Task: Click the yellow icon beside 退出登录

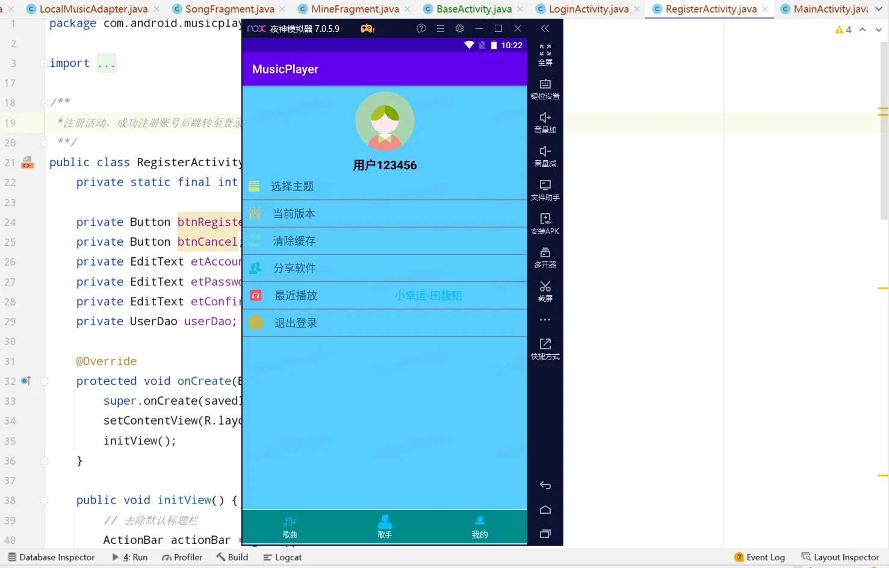Action: (256, 323)
